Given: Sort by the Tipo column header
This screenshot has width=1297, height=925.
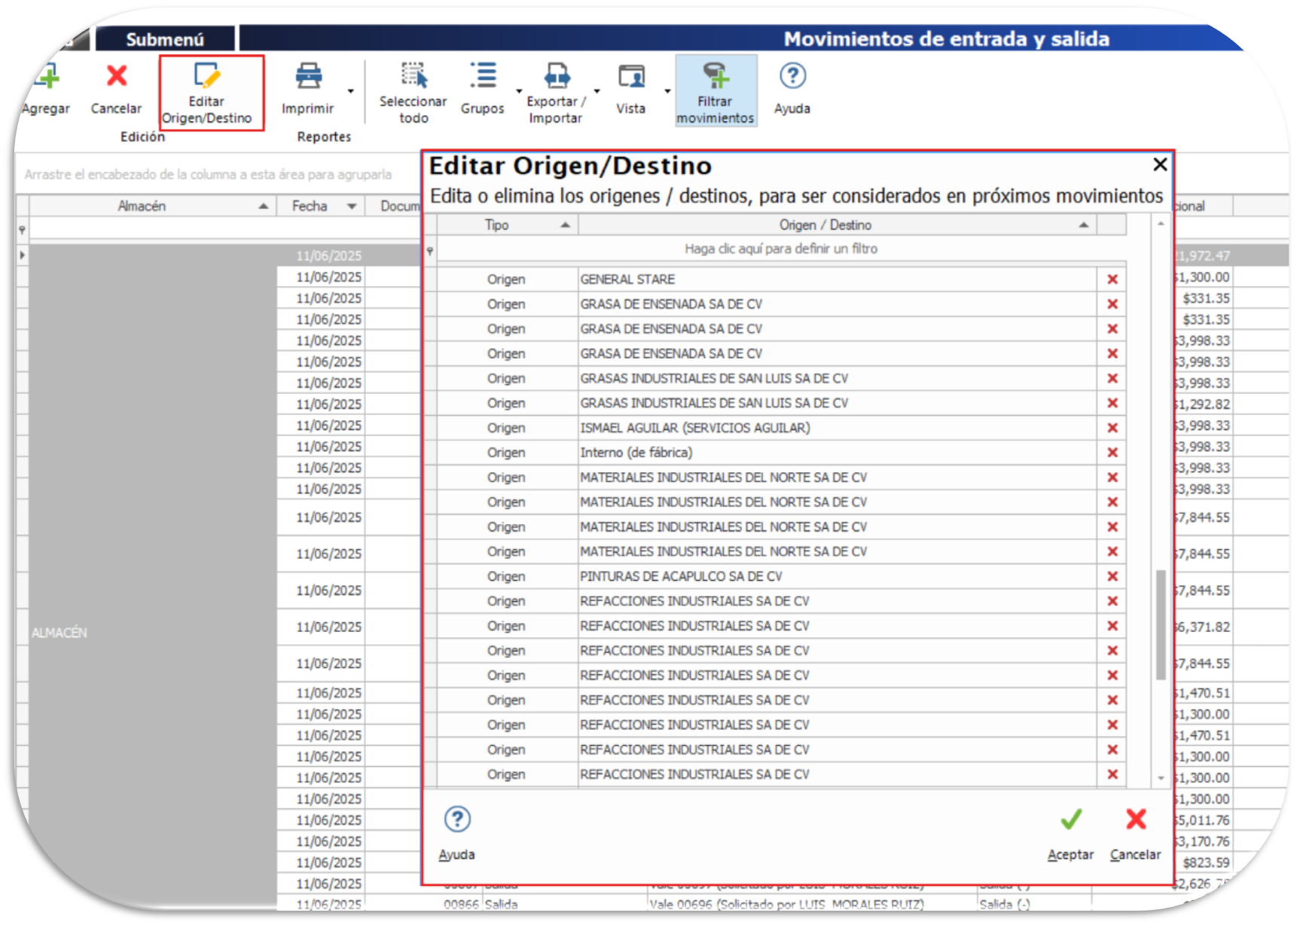Looking at the screenshot, I should coord(497,225).
